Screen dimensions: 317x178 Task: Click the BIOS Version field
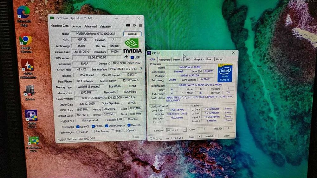coord(97,58)
